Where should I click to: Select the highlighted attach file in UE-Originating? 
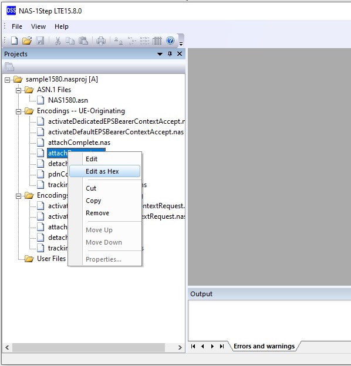pyautogui.click(x=58, y=153)
